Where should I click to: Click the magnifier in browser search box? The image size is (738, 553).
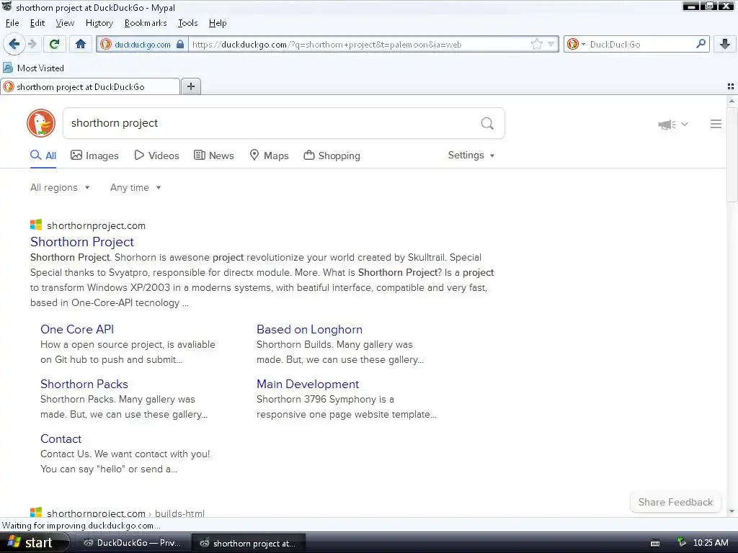(701, 44)
